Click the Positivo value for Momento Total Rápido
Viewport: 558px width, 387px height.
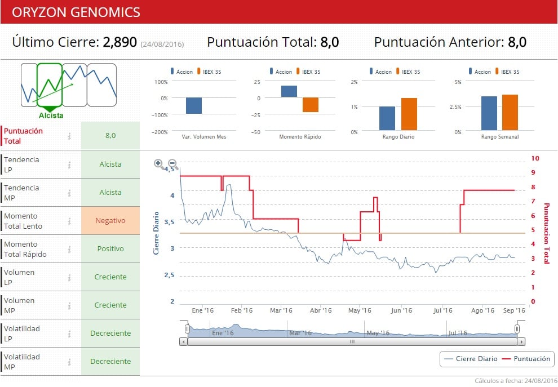(x=110, y=248)
